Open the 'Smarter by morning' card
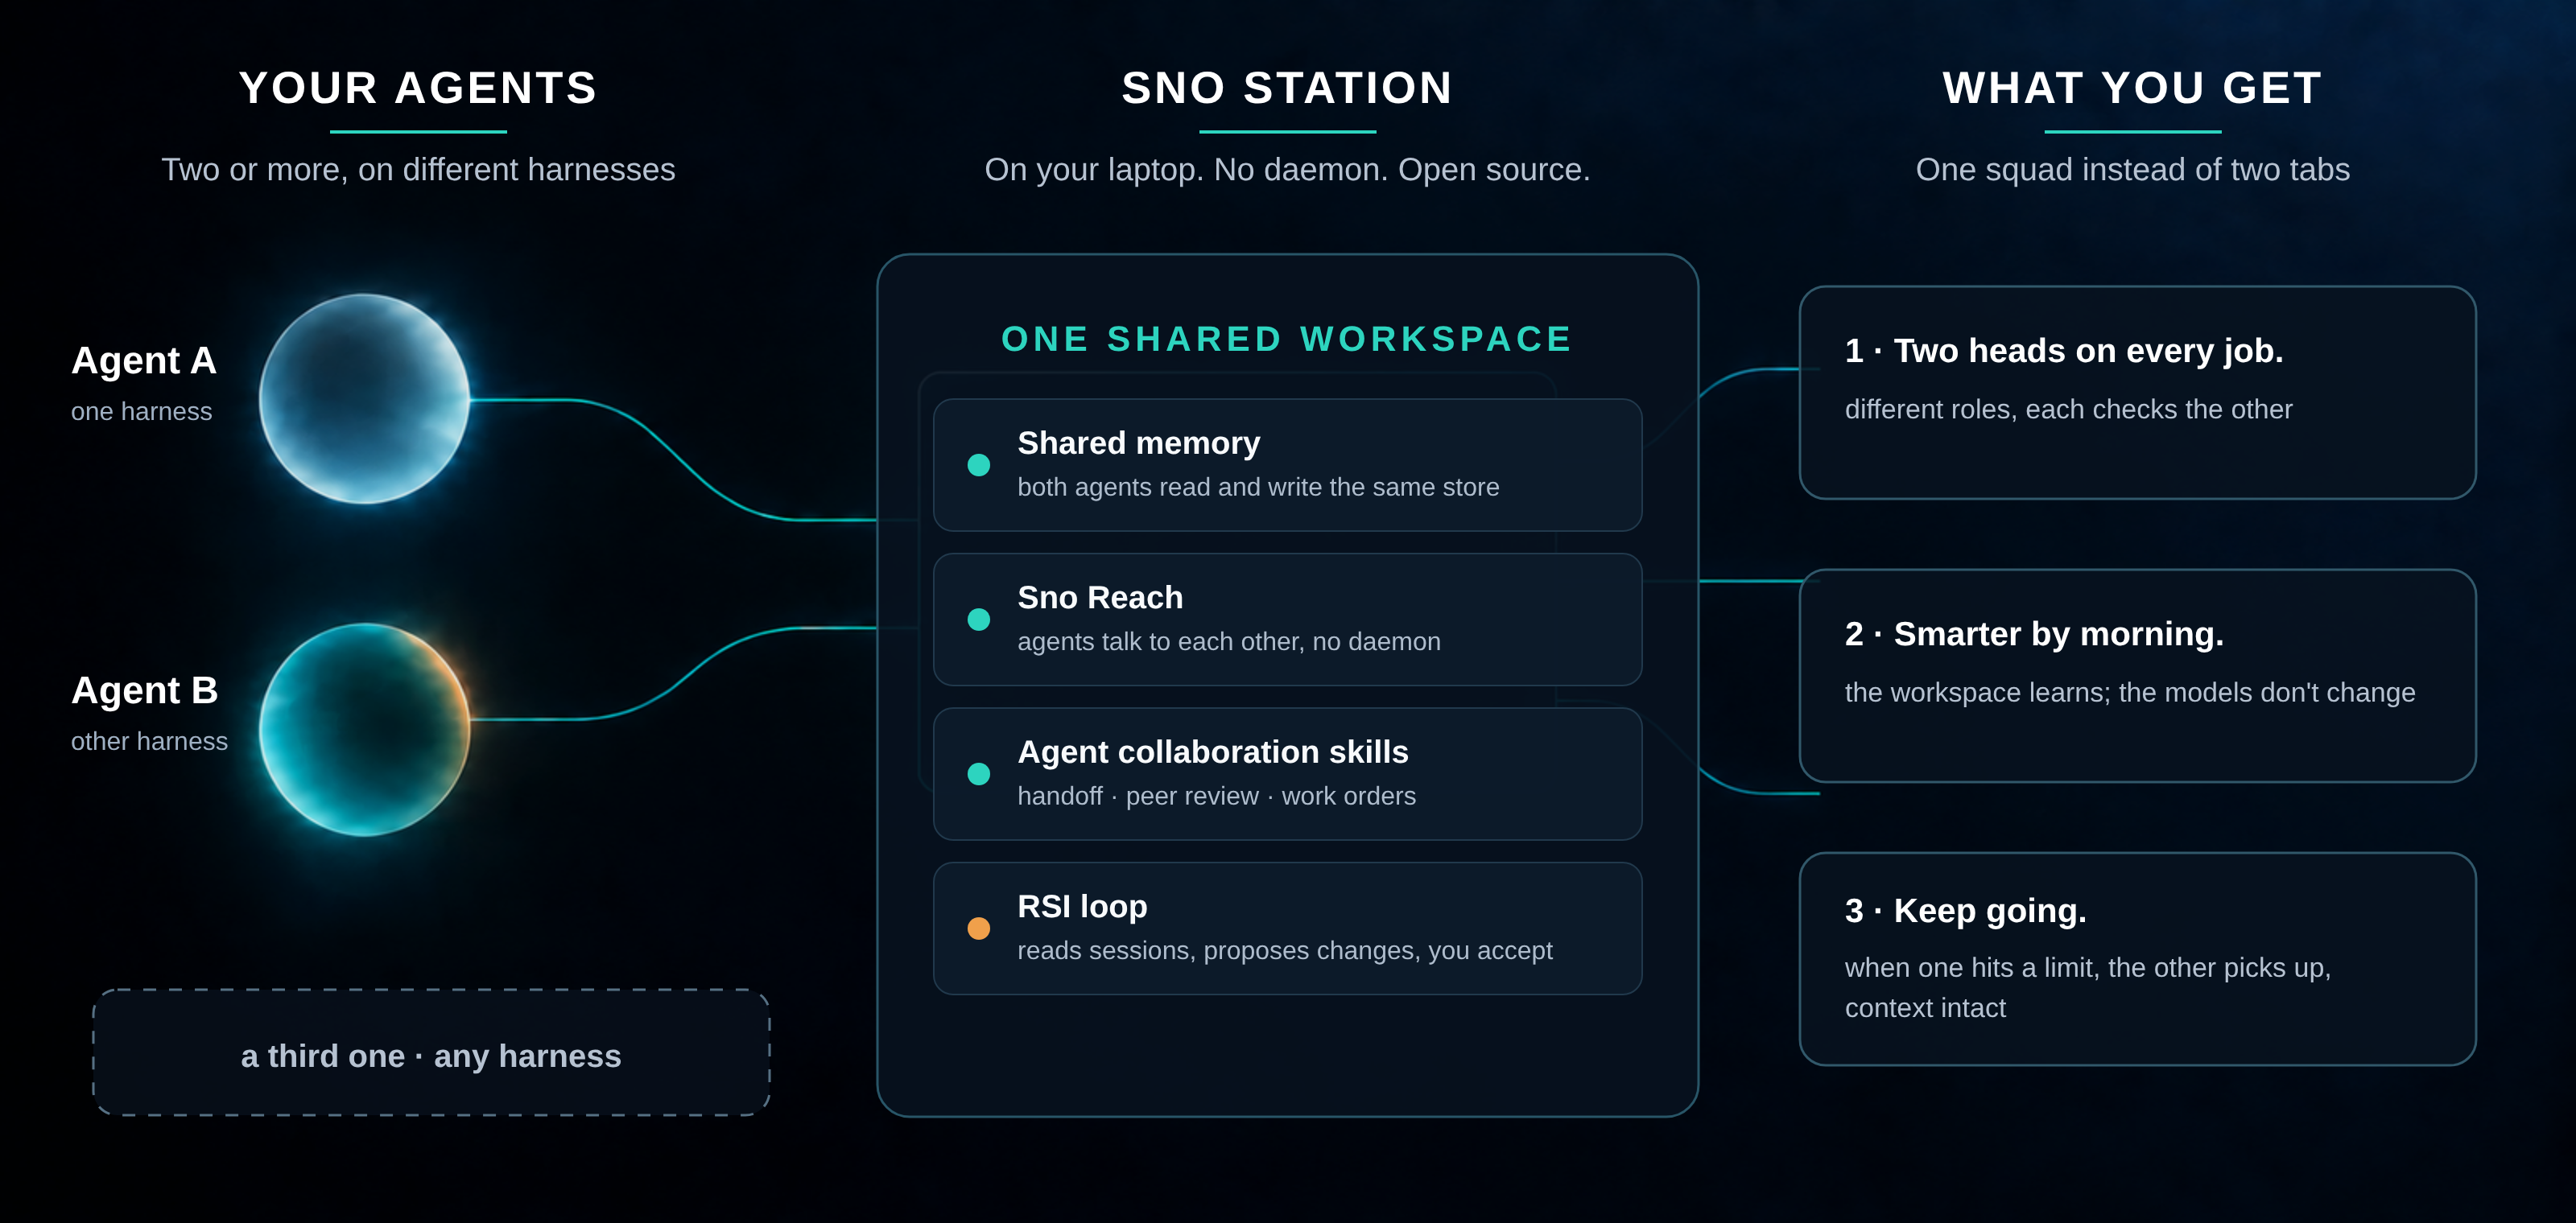The width and height of the screenshot is (2576, 1223). (x=2137, y=675)
